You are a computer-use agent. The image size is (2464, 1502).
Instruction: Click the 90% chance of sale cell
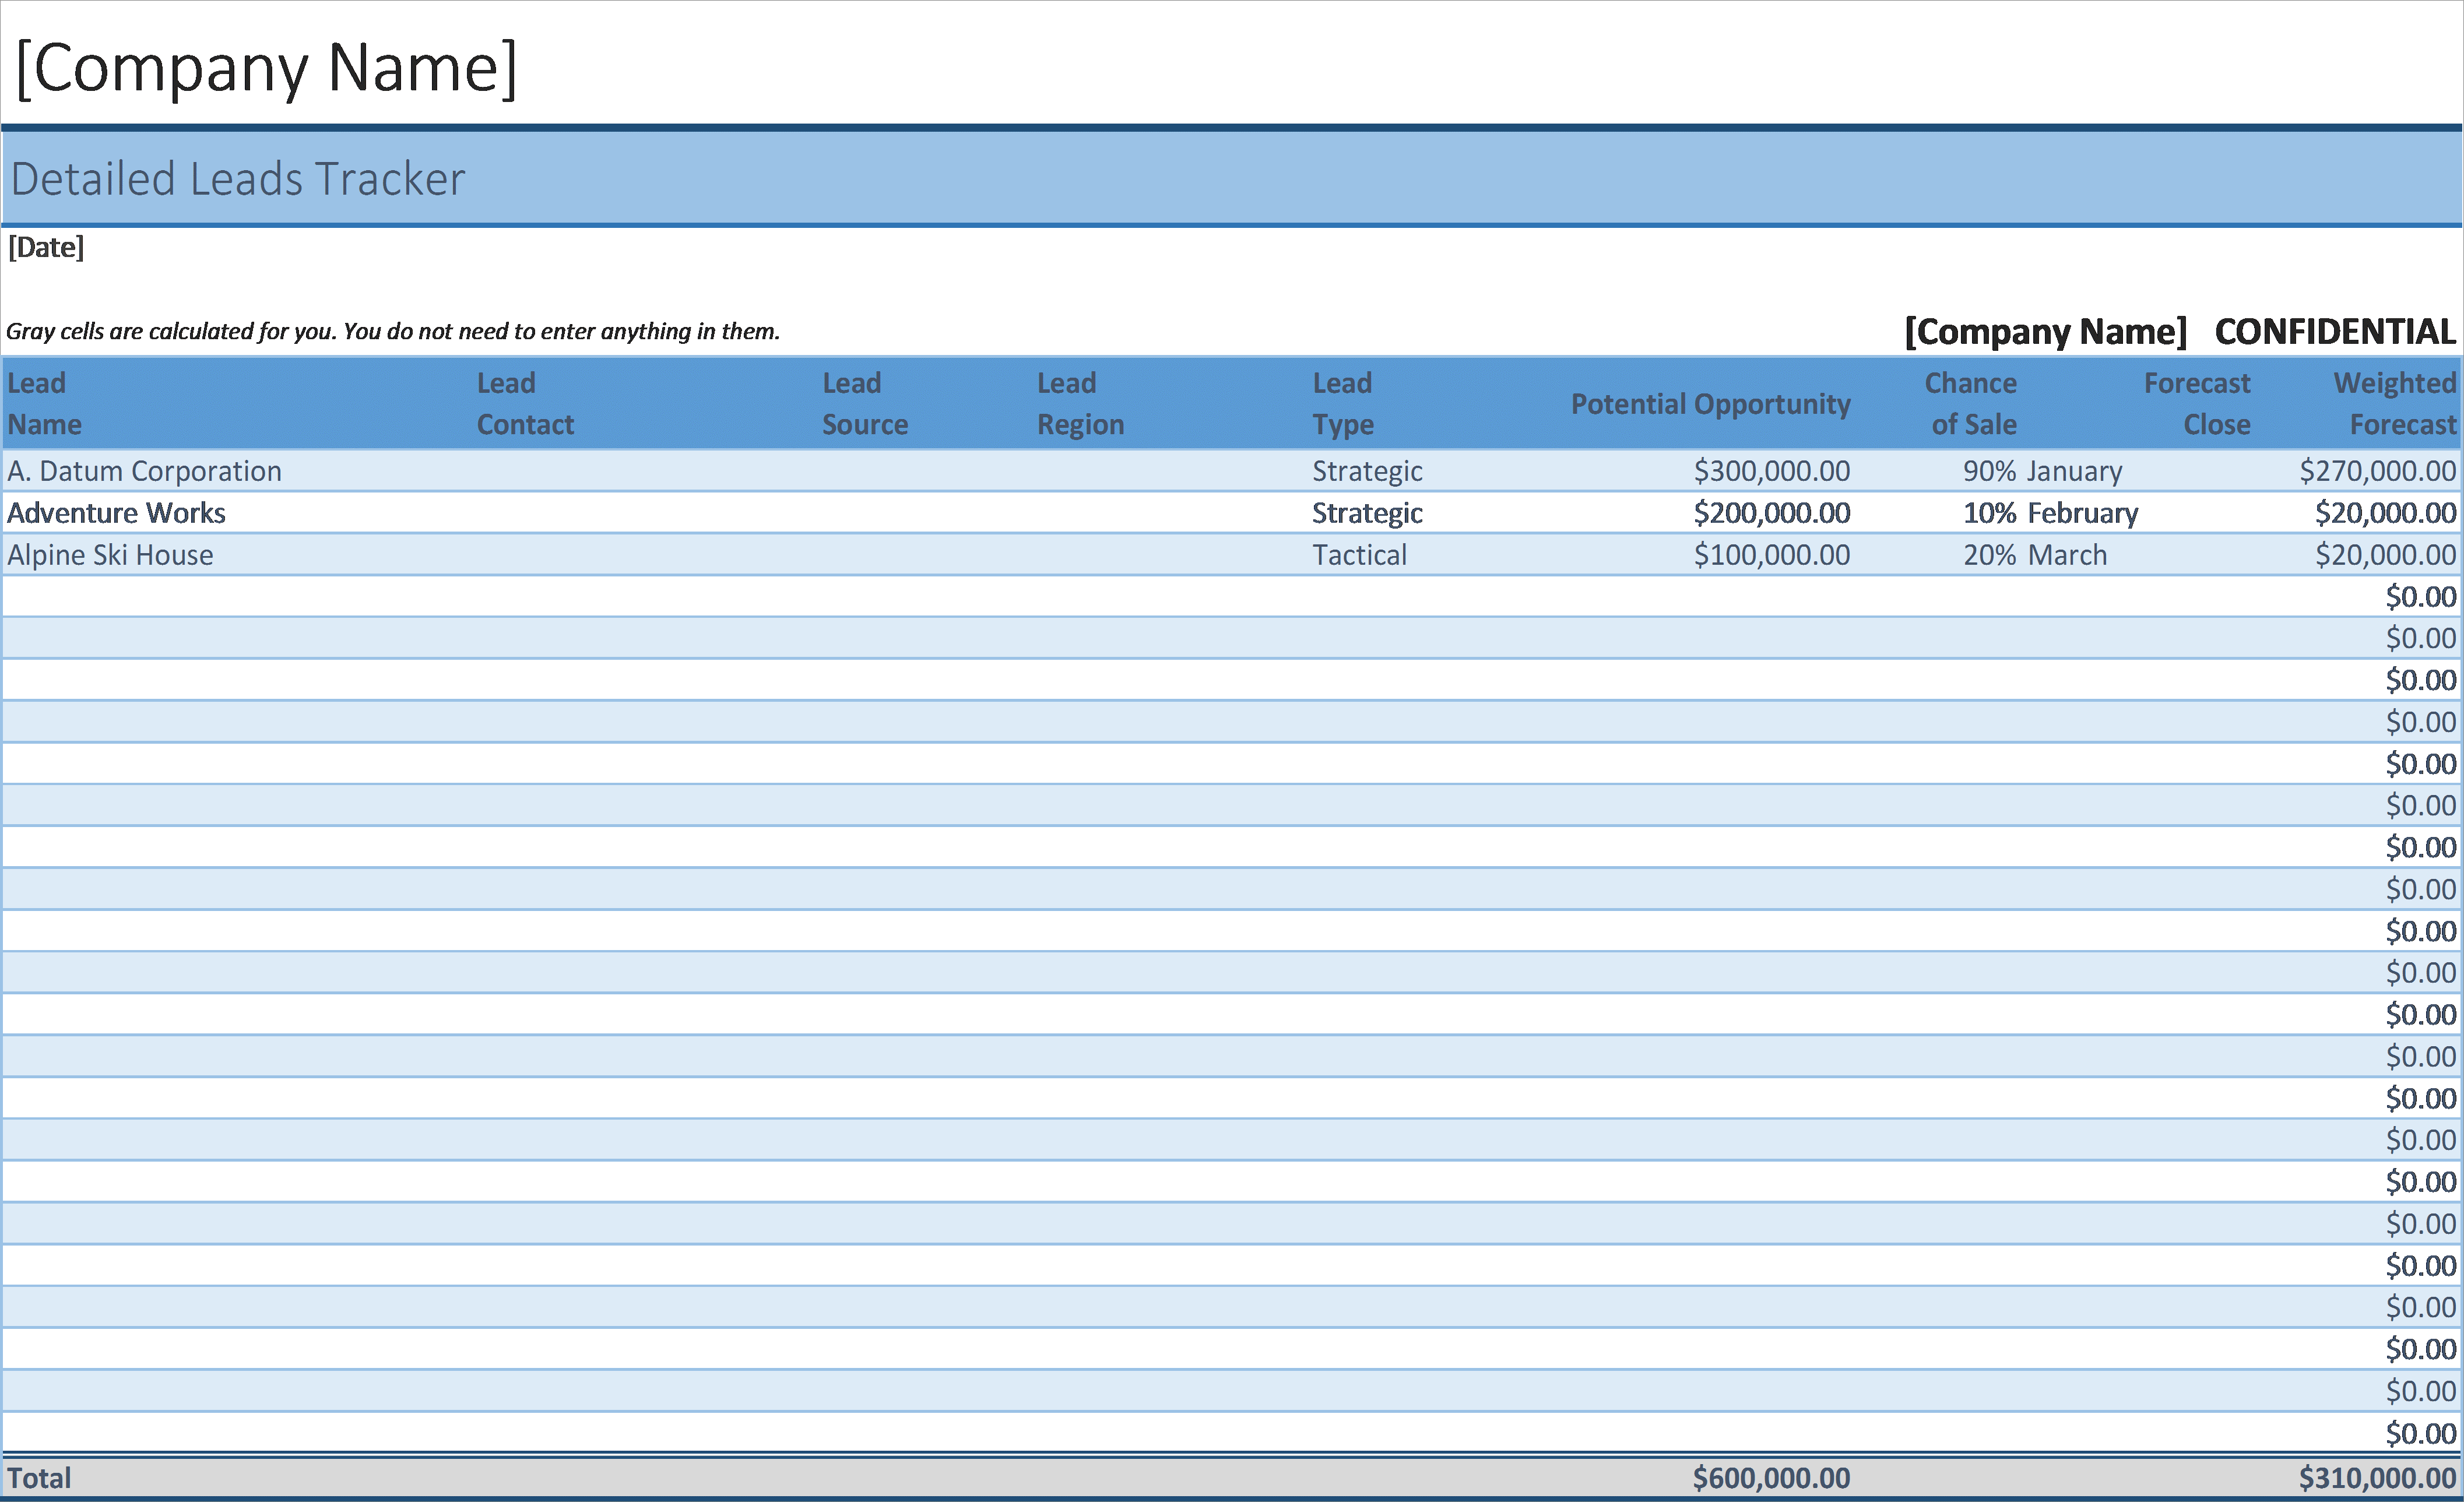coord(1989,471)
